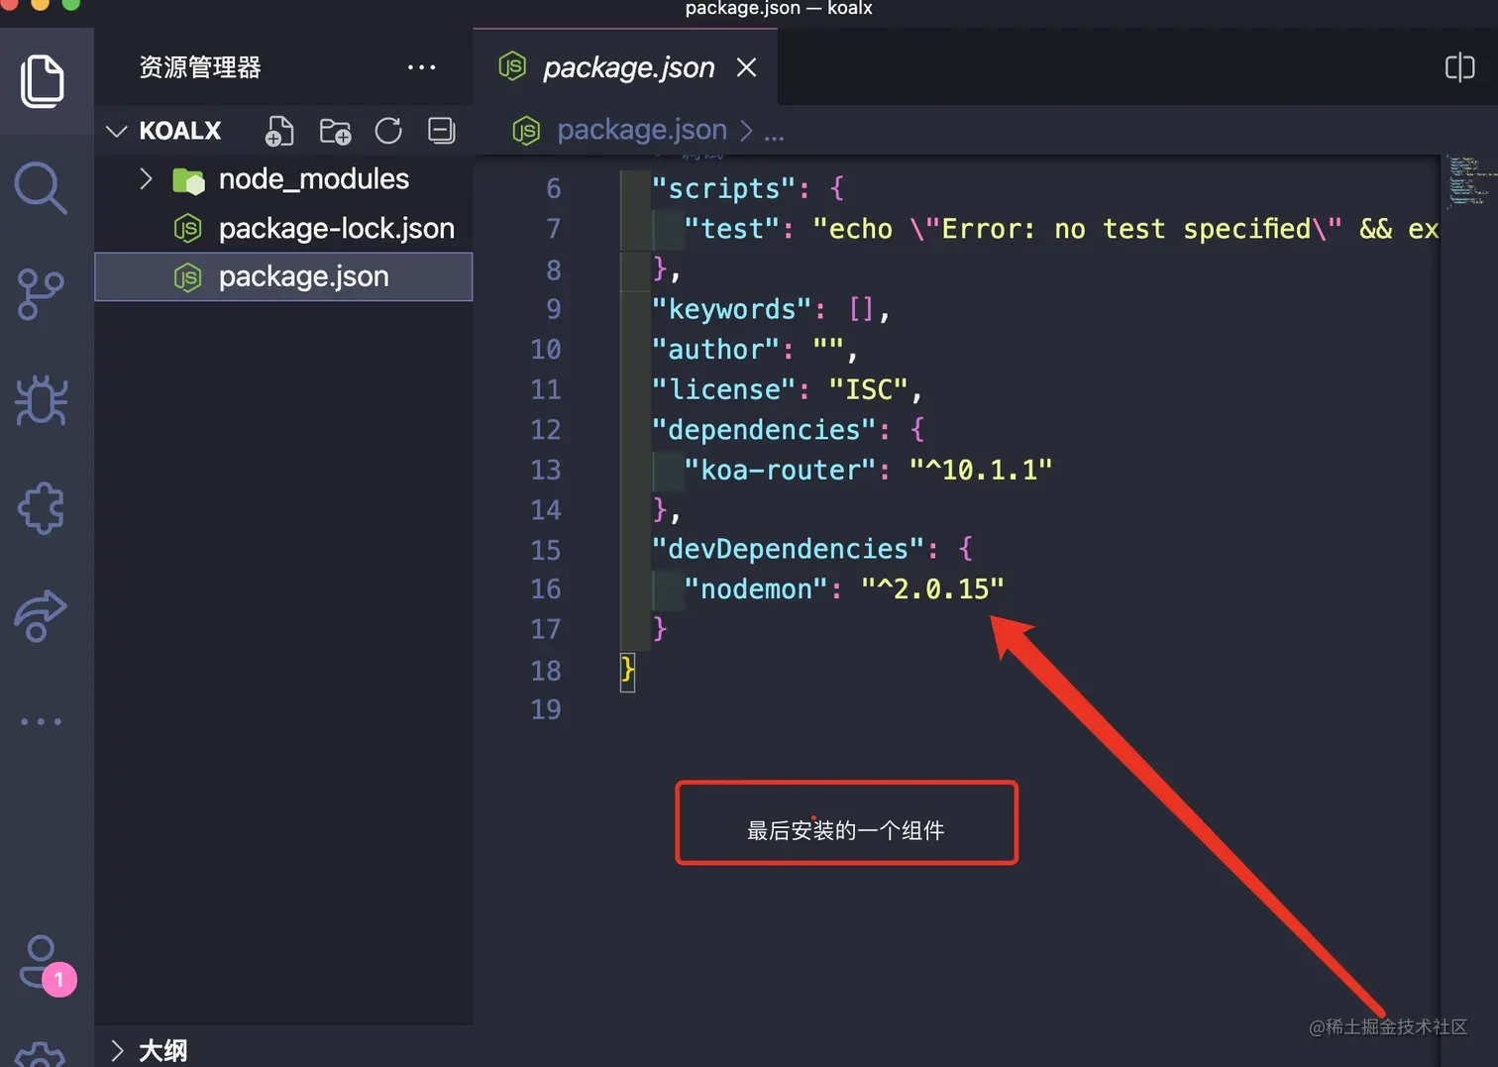Open the Source Control view

41,294
